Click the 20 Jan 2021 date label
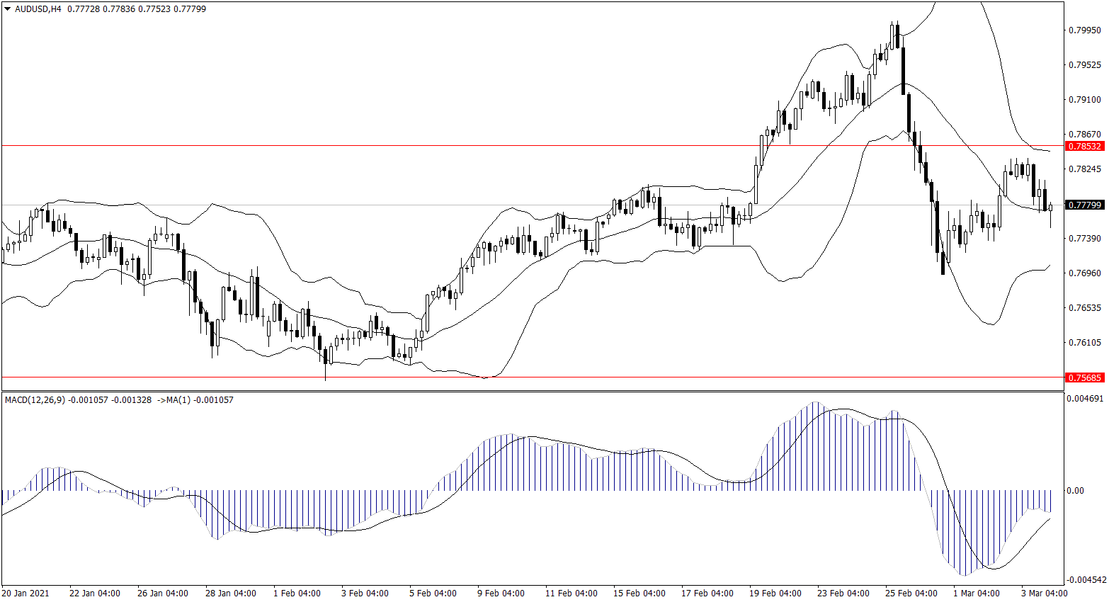 pyautogui.click(x=26, y=593)
